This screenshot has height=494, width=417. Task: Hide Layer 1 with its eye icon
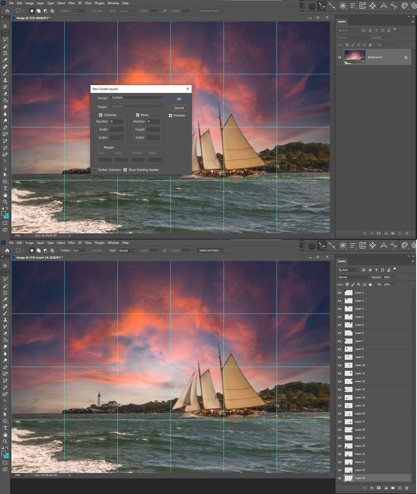(x=339, y=293)
